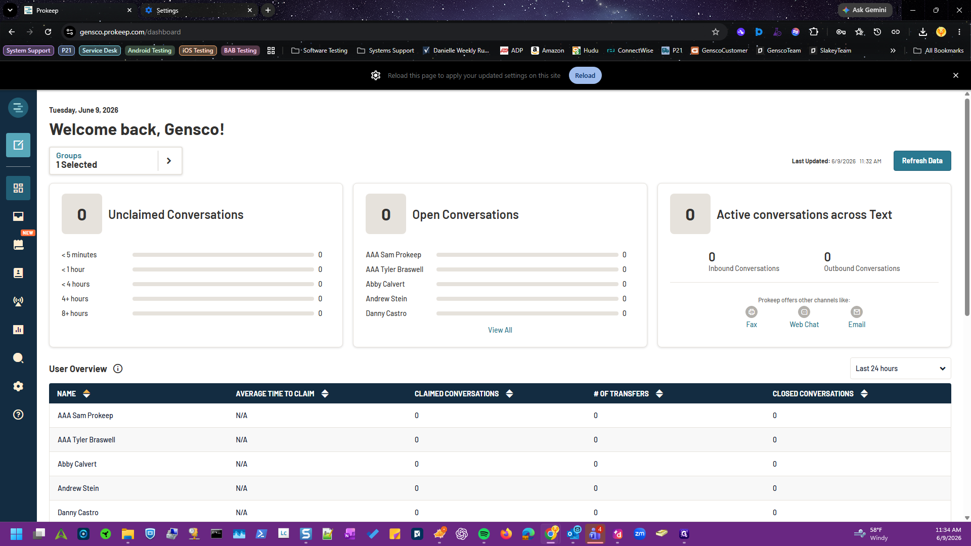Viewport: 971px width, 546px height.
Task: Click the Ask Gemini button
Action: (x=865, y=10)
